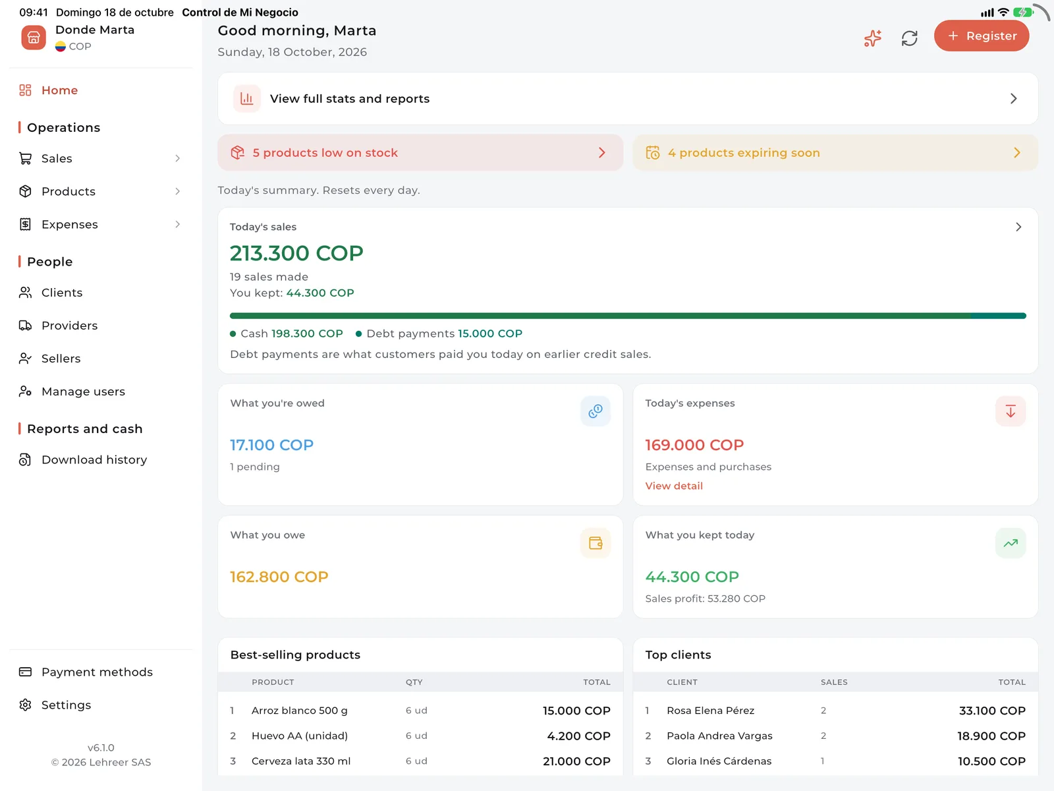
Task: Click the green trending-up profit icon
Action: tap(1011, 543)
